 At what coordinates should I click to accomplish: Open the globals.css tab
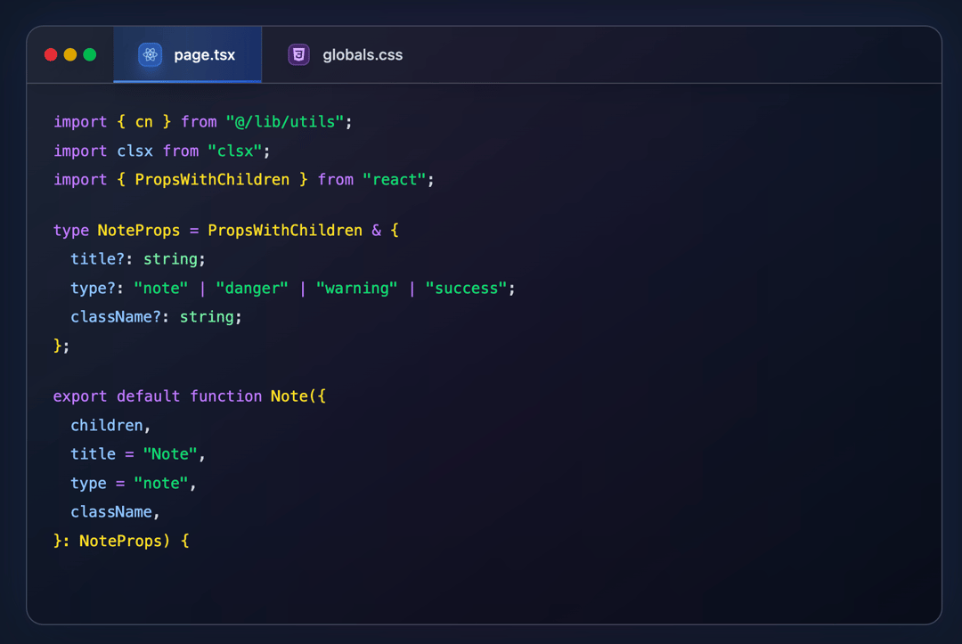tap(346, 54)
